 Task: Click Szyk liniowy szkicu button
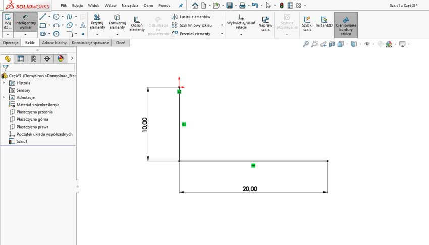point(192,25)
